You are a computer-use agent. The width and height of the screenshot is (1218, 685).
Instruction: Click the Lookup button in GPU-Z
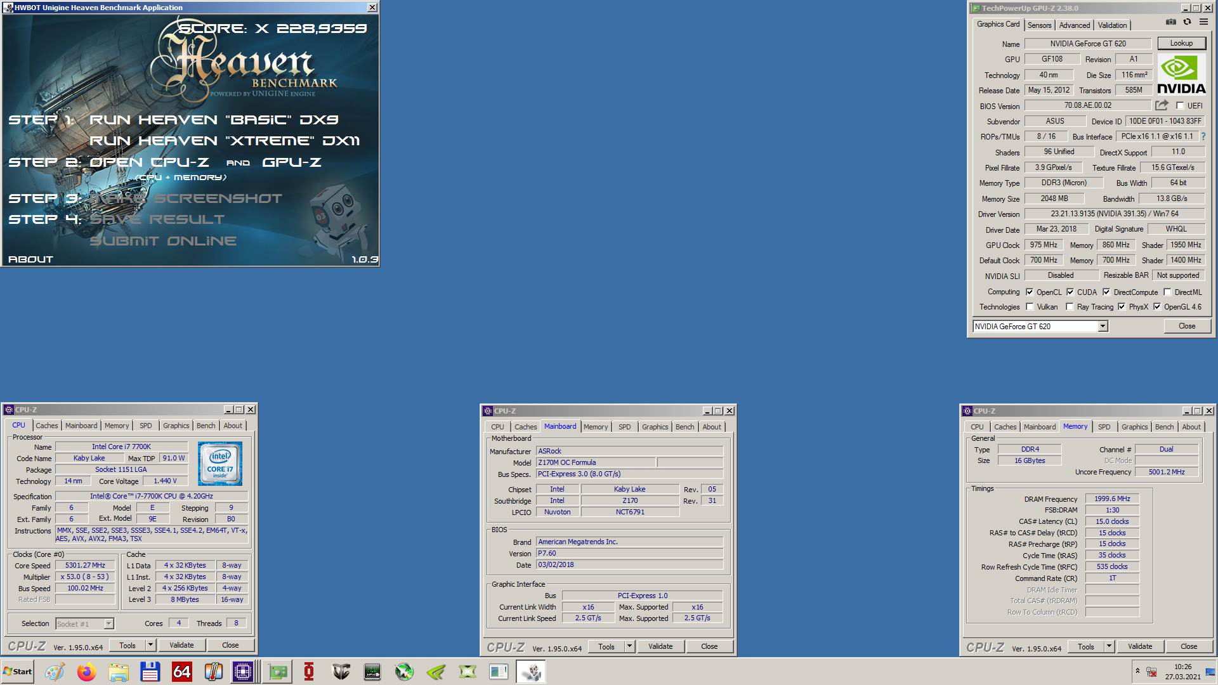tap(1181, 43)
